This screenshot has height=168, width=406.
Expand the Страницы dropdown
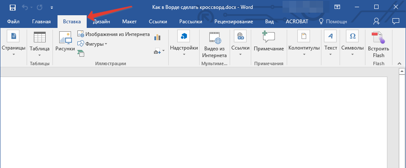(14, 43)
